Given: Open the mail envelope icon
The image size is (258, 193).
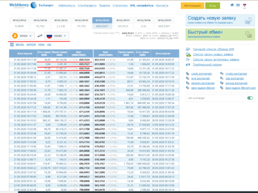Looking at the screenshot, I should (x=238, y=5).
